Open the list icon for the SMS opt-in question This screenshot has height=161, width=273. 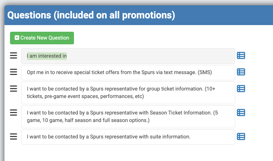click(x=241, y=72)
